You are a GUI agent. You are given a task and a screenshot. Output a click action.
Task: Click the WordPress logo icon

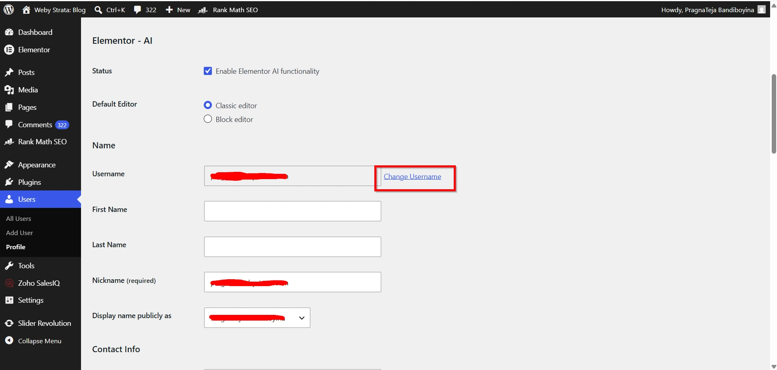[x=9, y=9]
